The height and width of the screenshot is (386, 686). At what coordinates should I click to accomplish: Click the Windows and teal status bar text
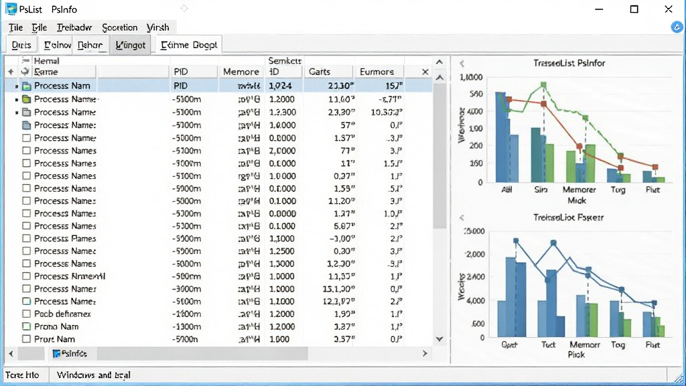(x=93, y=375)
